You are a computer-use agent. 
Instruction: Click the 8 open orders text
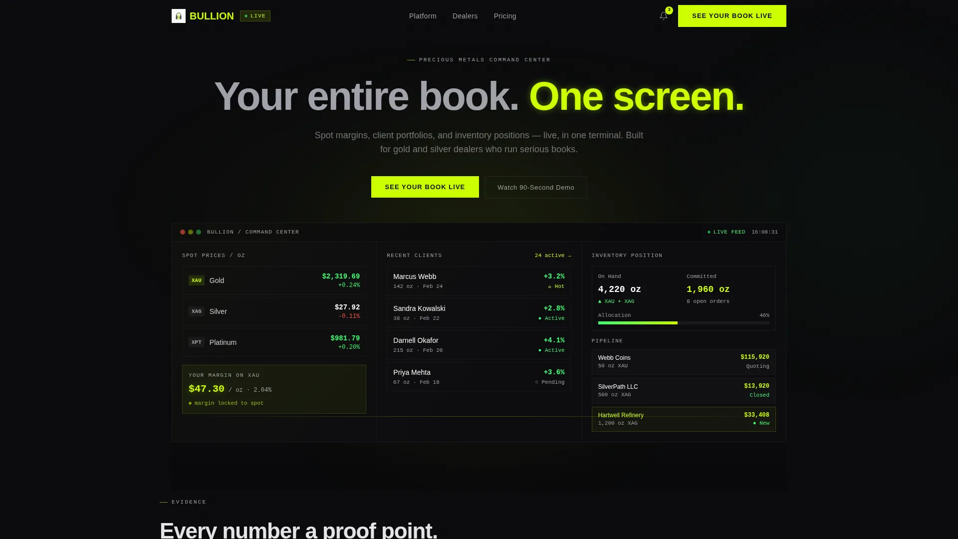click(708, 301)
